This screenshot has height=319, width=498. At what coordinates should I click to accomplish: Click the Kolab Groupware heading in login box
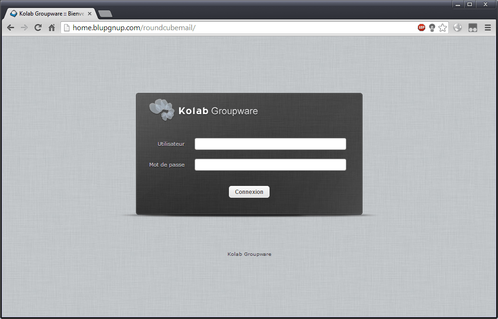click(218, 111)
